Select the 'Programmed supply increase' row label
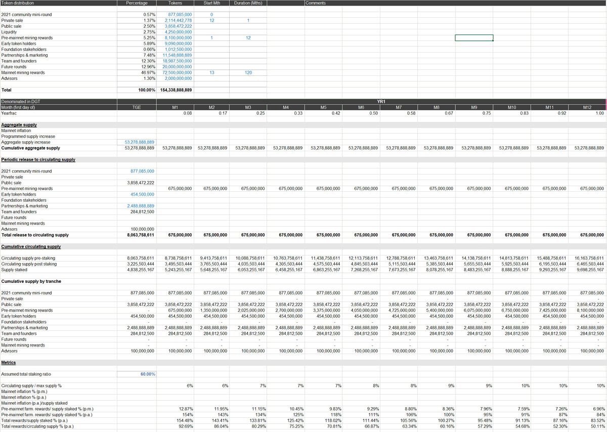 click(x=28, y=137)
